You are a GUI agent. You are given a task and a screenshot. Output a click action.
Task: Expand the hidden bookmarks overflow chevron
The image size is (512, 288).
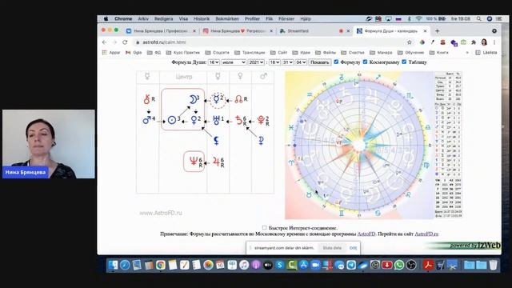(467, 53)
